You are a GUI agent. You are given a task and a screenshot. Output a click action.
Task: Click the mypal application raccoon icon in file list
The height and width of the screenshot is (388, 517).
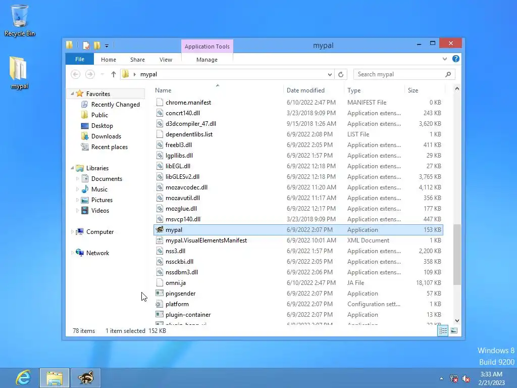tap(160, 230)
